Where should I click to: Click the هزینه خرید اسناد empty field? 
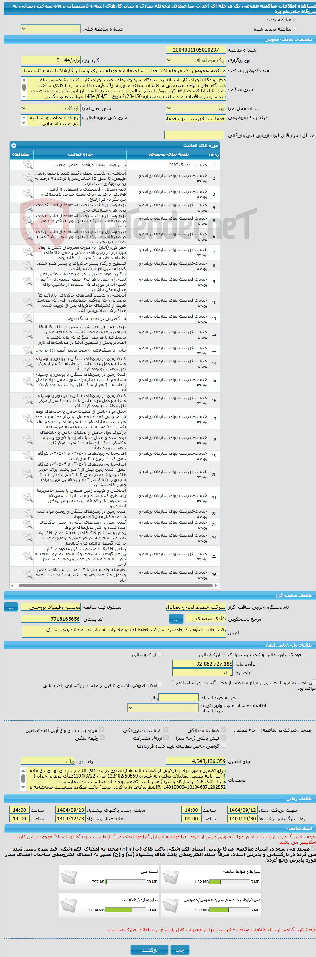tap(178, 697)
